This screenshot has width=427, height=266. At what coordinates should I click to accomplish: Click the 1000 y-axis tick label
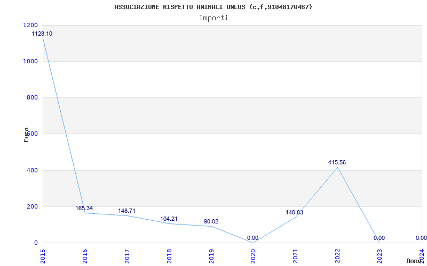point(31,61)
